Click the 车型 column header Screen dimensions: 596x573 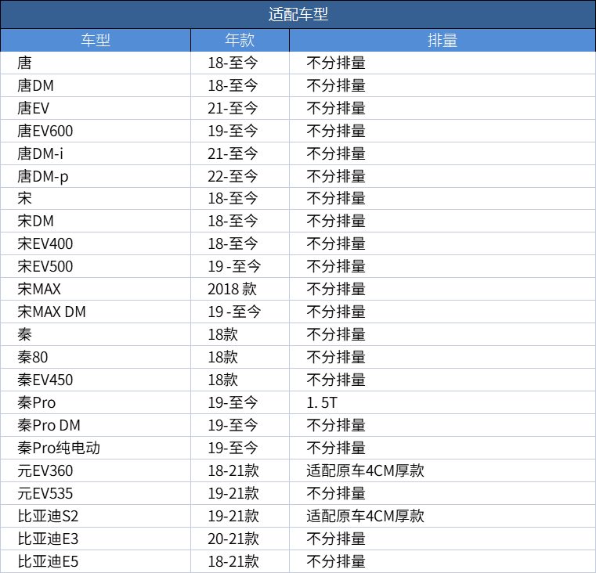point(96,40)
